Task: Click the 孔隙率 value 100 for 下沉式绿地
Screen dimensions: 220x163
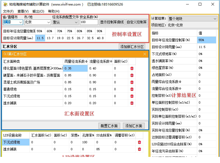Action: [88, 142]
